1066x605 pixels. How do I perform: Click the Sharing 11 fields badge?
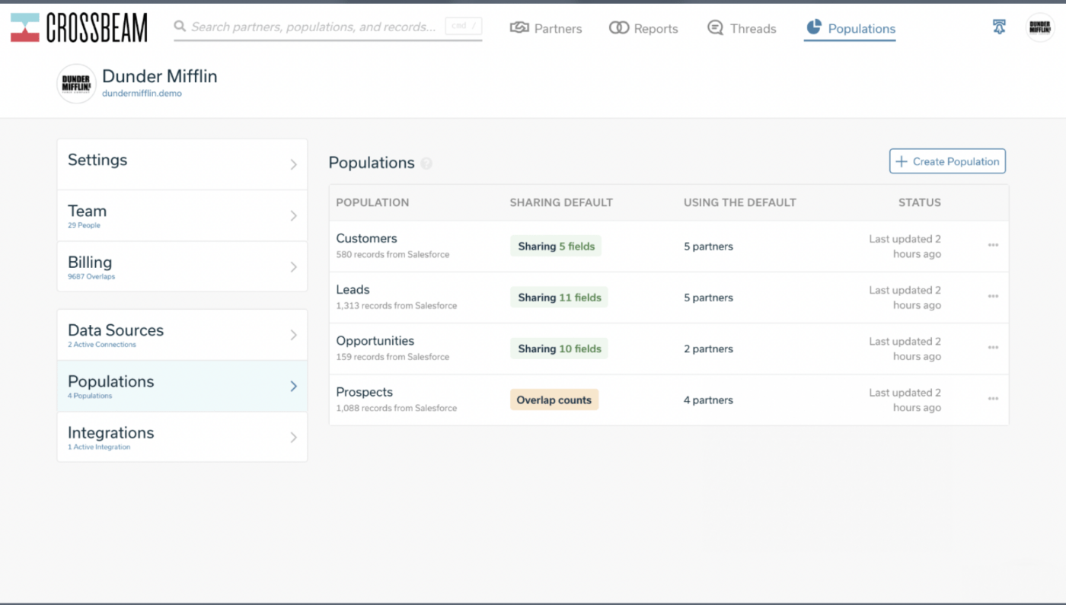point(559,298)
